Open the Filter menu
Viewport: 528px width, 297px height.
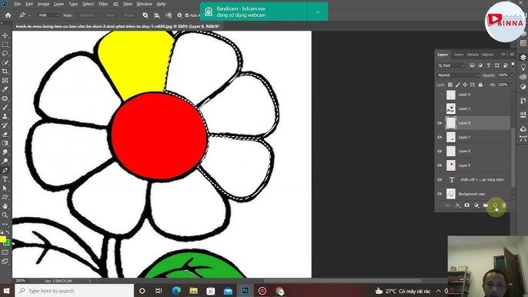tap(103, 4)
